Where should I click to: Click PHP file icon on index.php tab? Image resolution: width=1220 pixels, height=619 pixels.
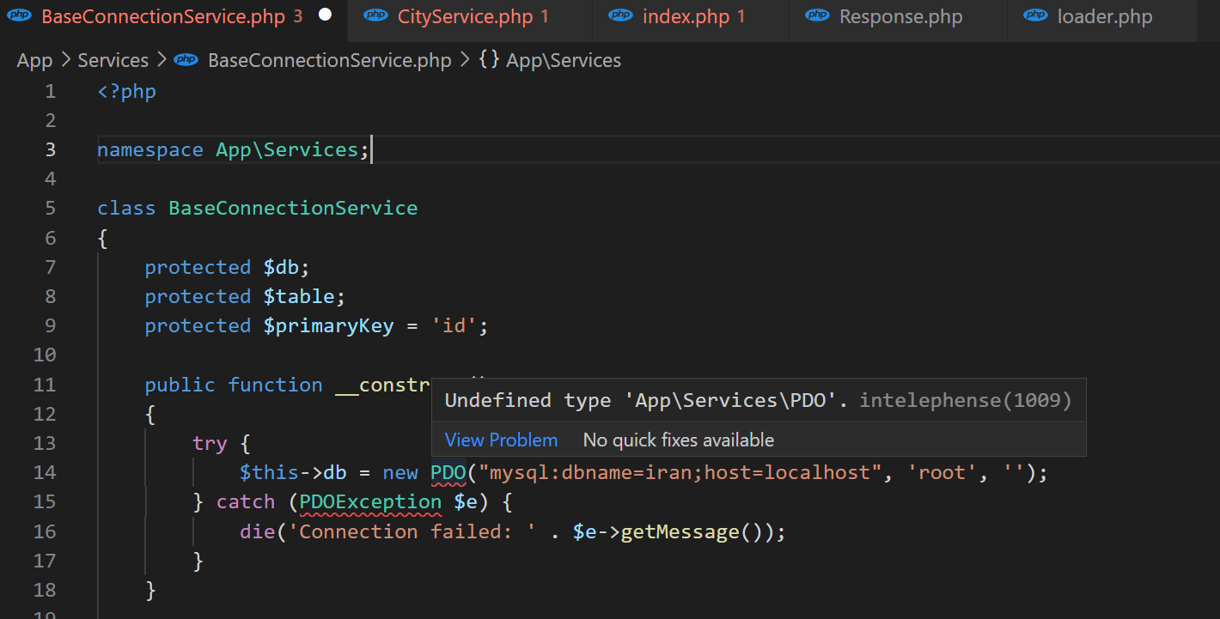(619, 15)
